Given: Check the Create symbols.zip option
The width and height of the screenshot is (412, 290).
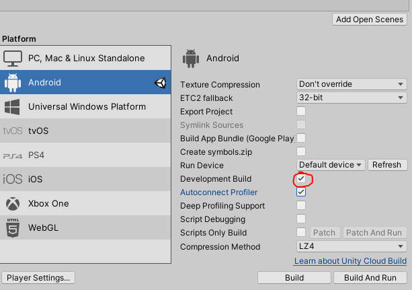Looking at the screenshot, I should pos(301,151).
